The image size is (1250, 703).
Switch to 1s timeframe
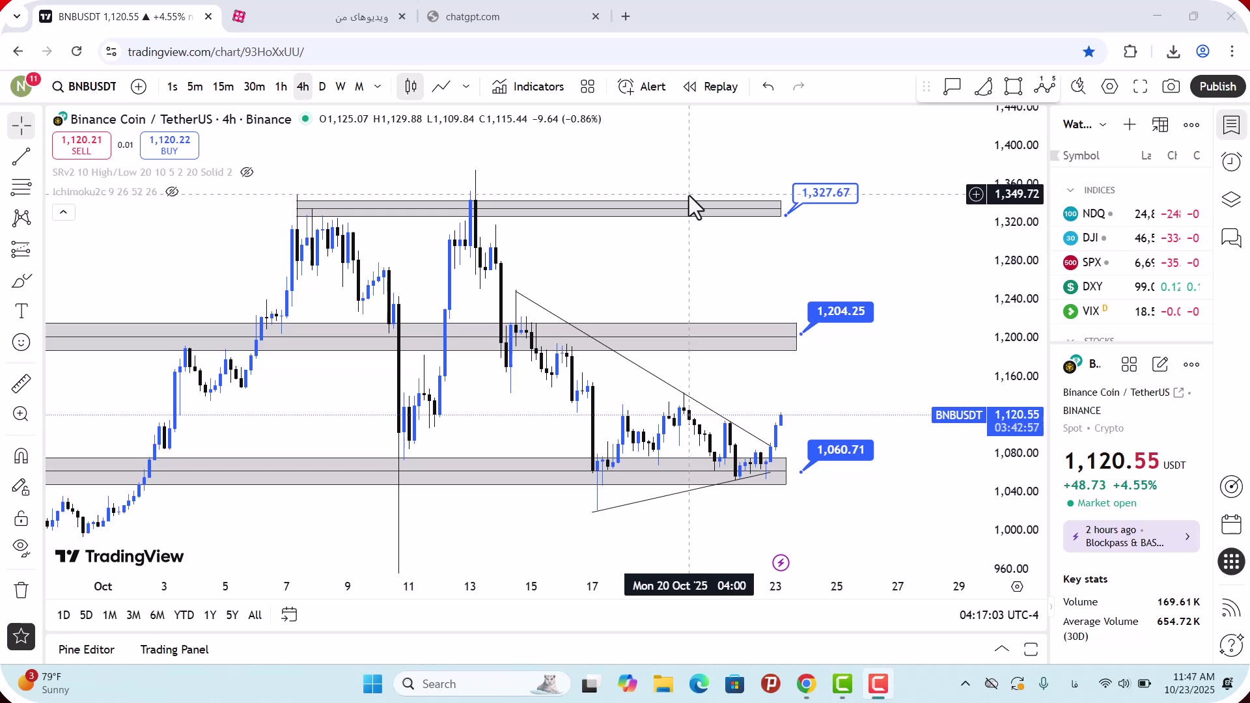[172, 87]
